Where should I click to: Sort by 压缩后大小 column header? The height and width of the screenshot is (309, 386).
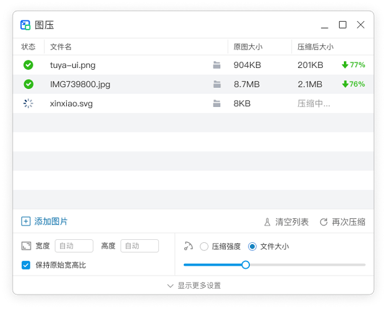315,46
